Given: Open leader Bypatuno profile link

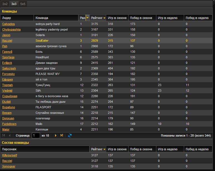Looking at the screenshot, I should (9, 107).
